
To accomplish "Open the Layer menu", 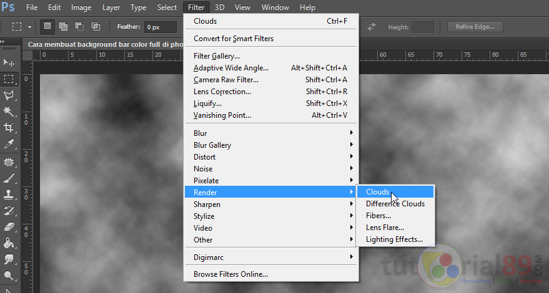I will (x=111, y=7).
